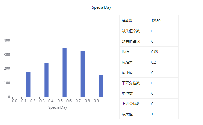Click the mean value 0.06
This screenshot has width=203, height=125.
pos(154,52)
